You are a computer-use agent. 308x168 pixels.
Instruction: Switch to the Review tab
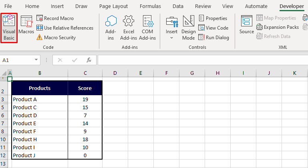pyautogui.click(x=203, y=6)
